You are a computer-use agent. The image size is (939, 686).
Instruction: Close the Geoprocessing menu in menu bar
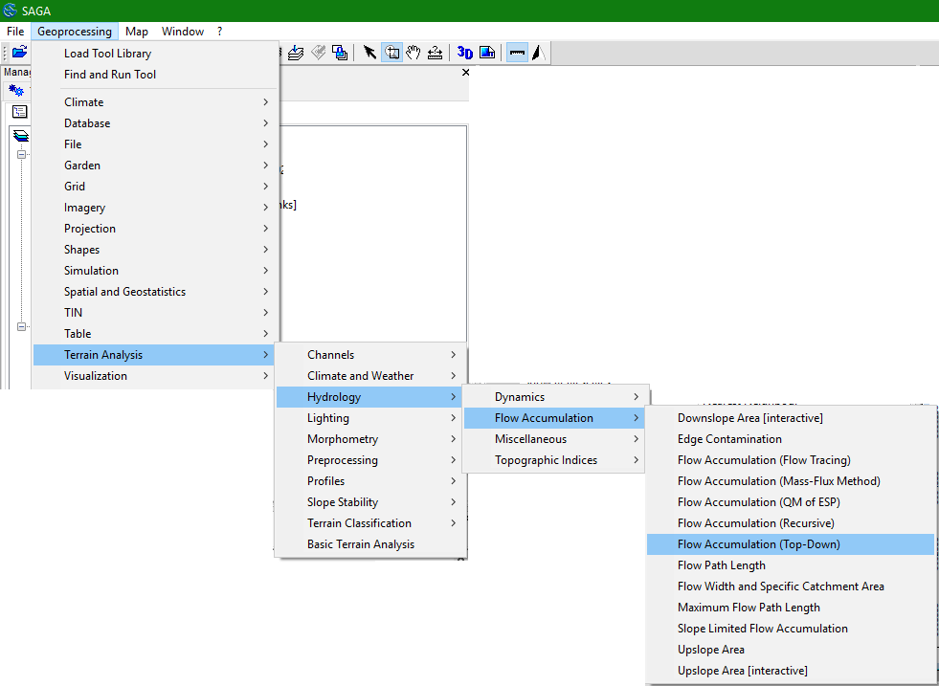coord(75,32)
